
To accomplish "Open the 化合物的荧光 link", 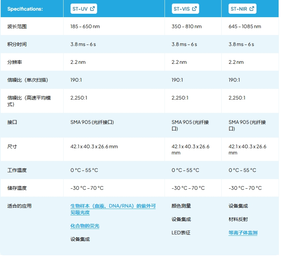I will (85, 226).
